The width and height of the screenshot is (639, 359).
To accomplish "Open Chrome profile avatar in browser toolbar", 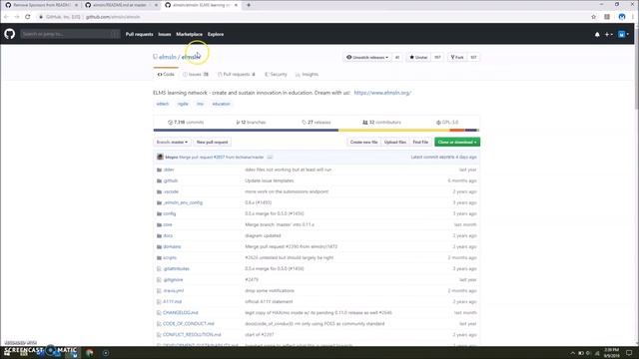I will [x=621, y=17].
